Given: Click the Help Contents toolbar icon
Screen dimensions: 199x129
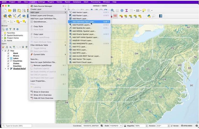Looking at the screenshot, I should [161, 16].
